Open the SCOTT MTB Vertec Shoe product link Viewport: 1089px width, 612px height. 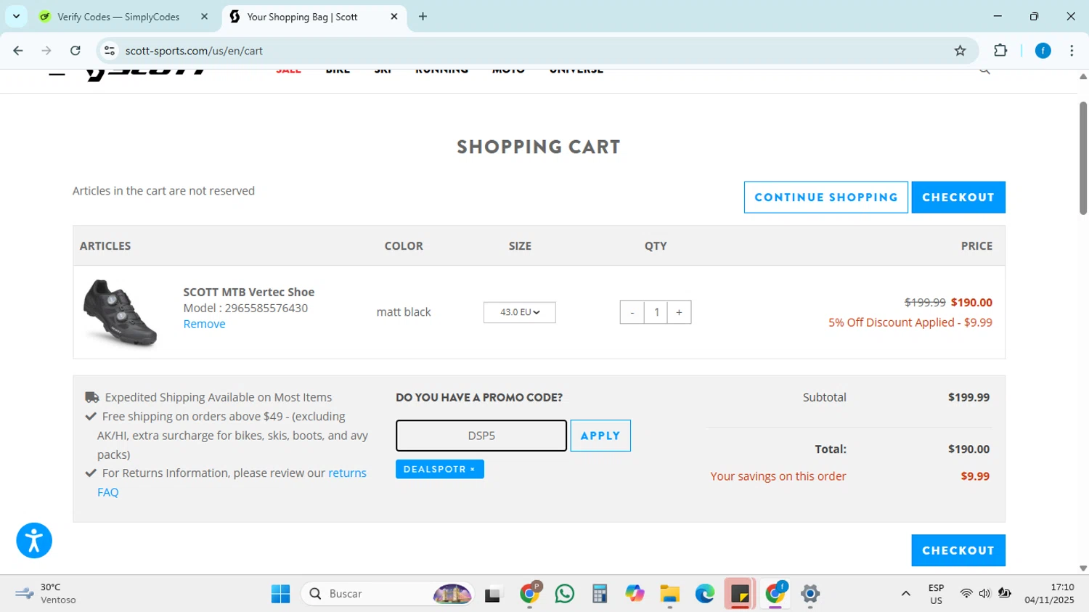pos(248,292)
